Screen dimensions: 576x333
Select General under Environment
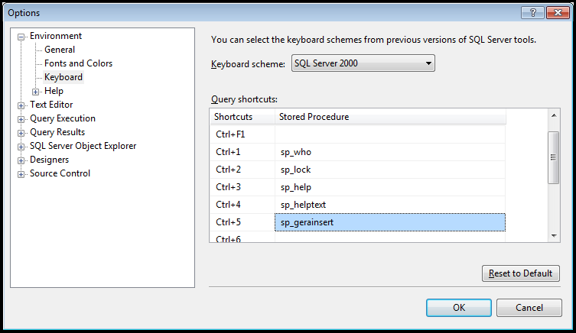pos(60,50)
